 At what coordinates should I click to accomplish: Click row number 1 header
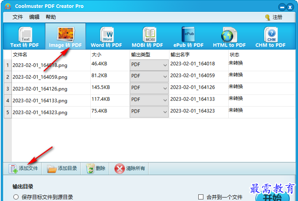(x=8, y=65)
